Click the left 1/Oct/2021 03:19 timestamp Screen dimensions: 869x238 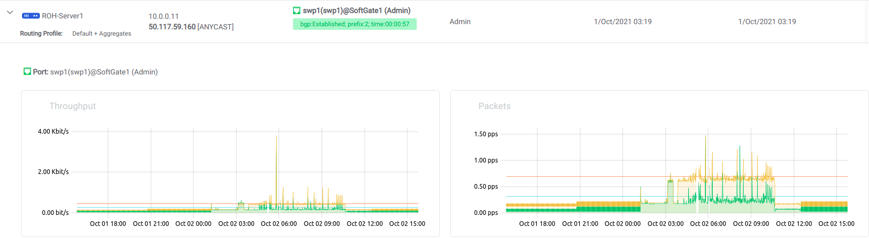(x=623, y=21)
